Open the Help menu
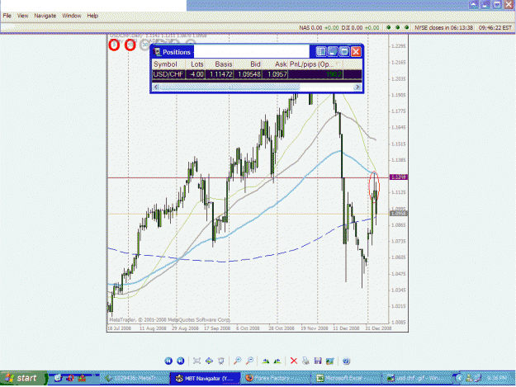The image size is (516, 387). pos(92,16)
